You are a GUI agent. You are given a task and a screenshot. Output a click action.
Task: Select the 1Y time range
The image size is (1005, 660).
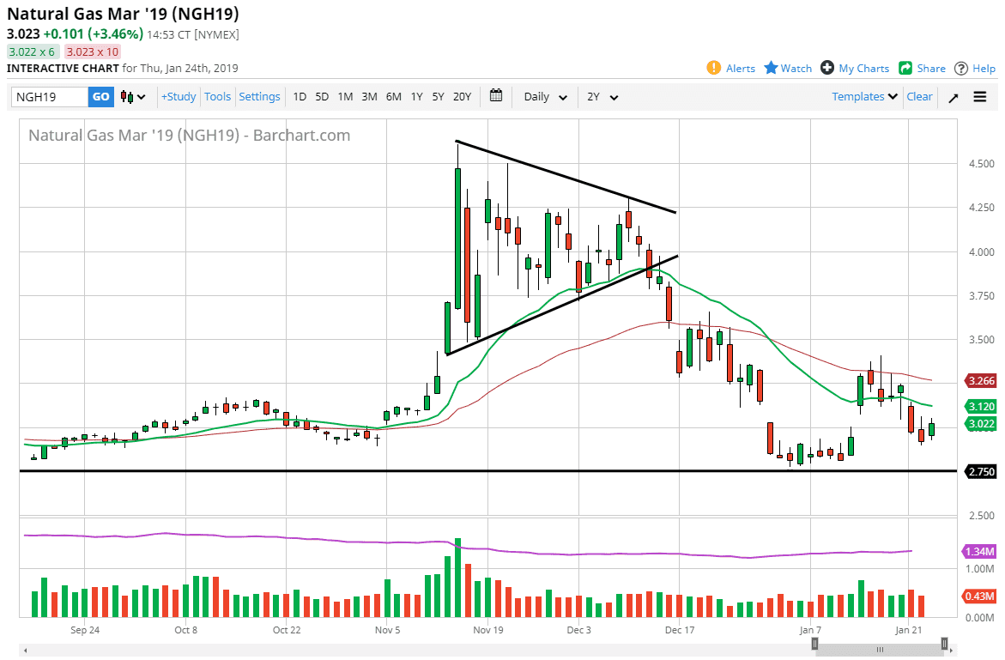tap(416, 97)
